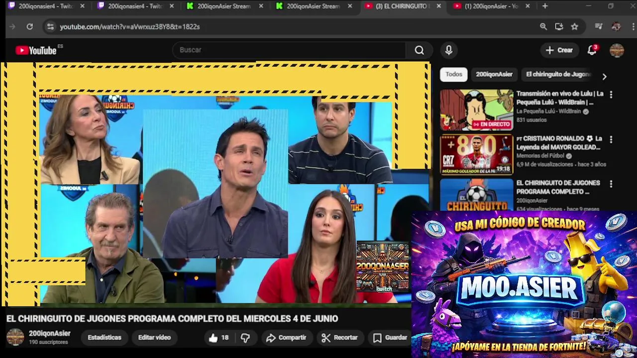
Task: Click the Crear button
Action: tap(559, 50)
